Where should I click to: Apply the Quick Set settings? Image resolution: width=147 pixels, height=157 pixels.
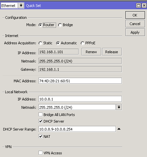[x=135, y=32]
